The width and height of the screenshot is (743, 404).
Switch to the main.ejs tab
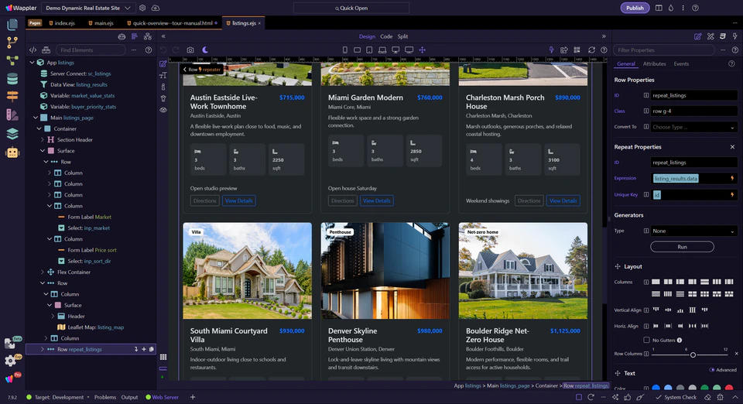click(101, 23)
